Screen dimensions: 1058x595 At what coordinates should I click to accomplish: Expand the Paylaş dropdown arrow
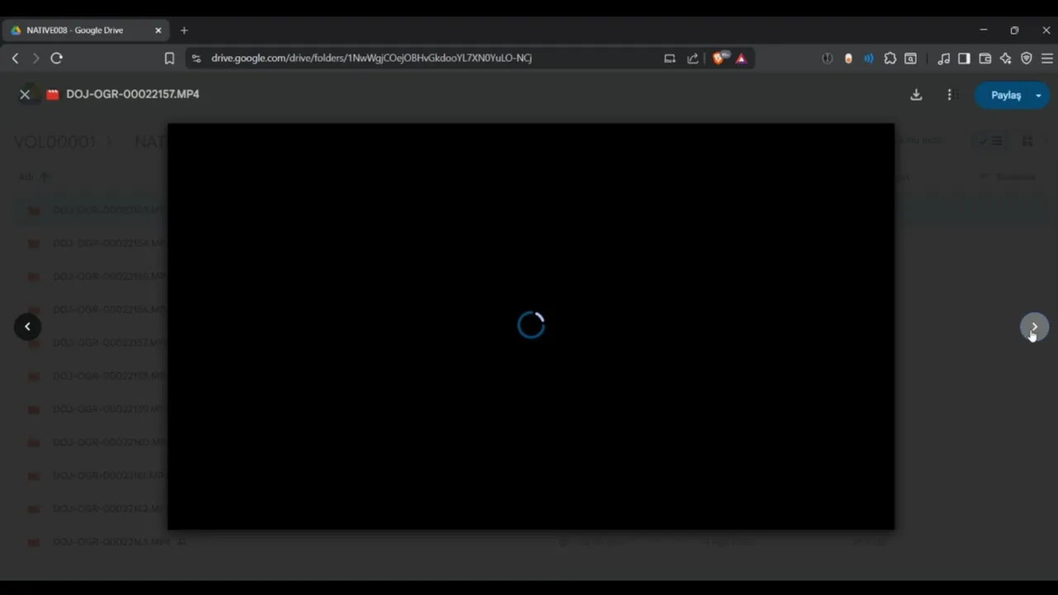tap(1039, 95)
